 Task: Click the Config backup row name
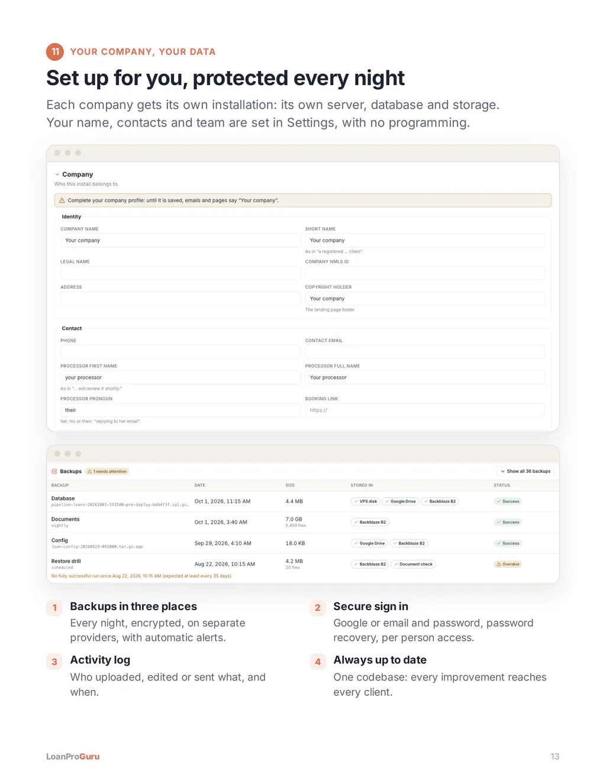(x=60, y=540)
